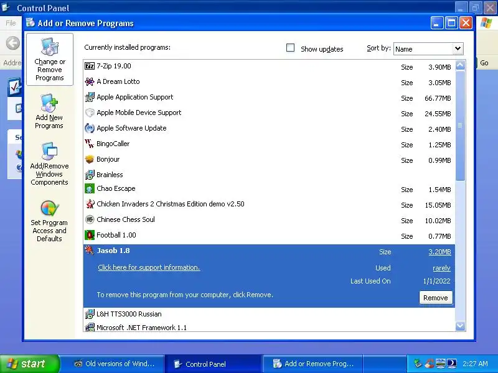Open the File menu in Control Panel
Image resolution: width=498 pixels, height=373 pixels.
click(11, 23)
